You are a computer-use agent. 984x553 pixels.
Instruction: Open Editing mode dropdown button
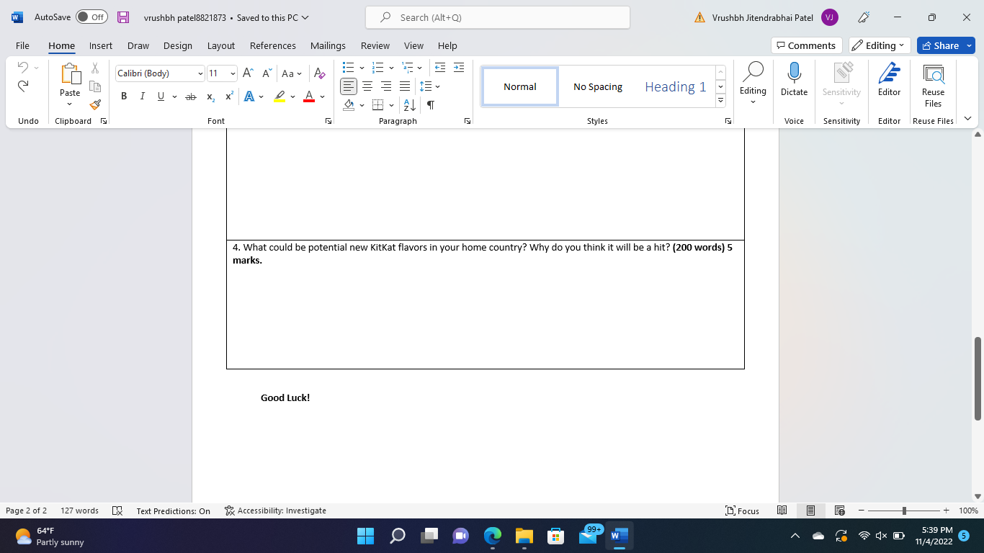pyautogui.click(x=880, y=45)
